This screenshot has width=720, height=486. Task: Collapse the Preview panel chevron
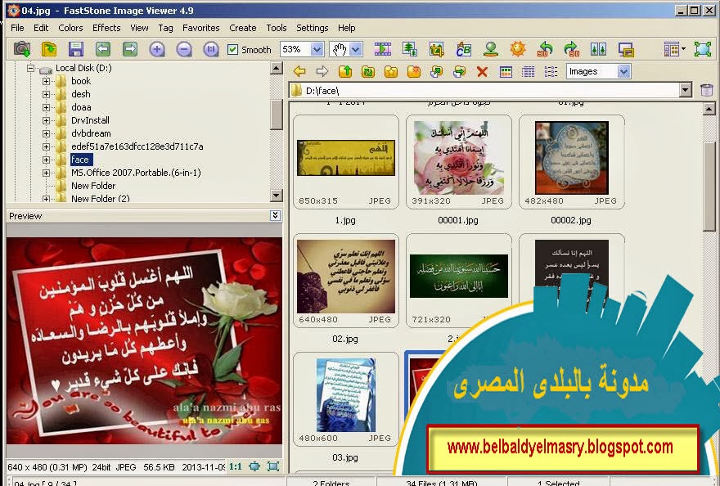pos(275,215)
